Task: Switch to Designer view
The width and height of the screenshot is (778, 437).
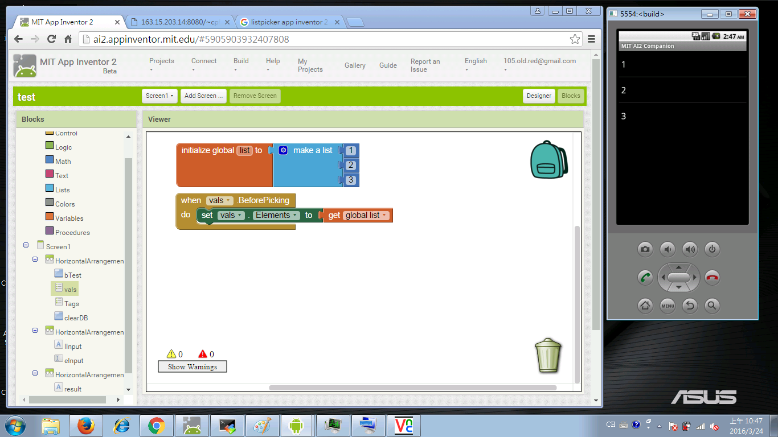Action: [x=538, y=96]
